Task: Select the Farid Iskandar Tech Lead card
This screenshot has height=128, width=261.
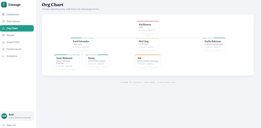Action: point(82,44)
